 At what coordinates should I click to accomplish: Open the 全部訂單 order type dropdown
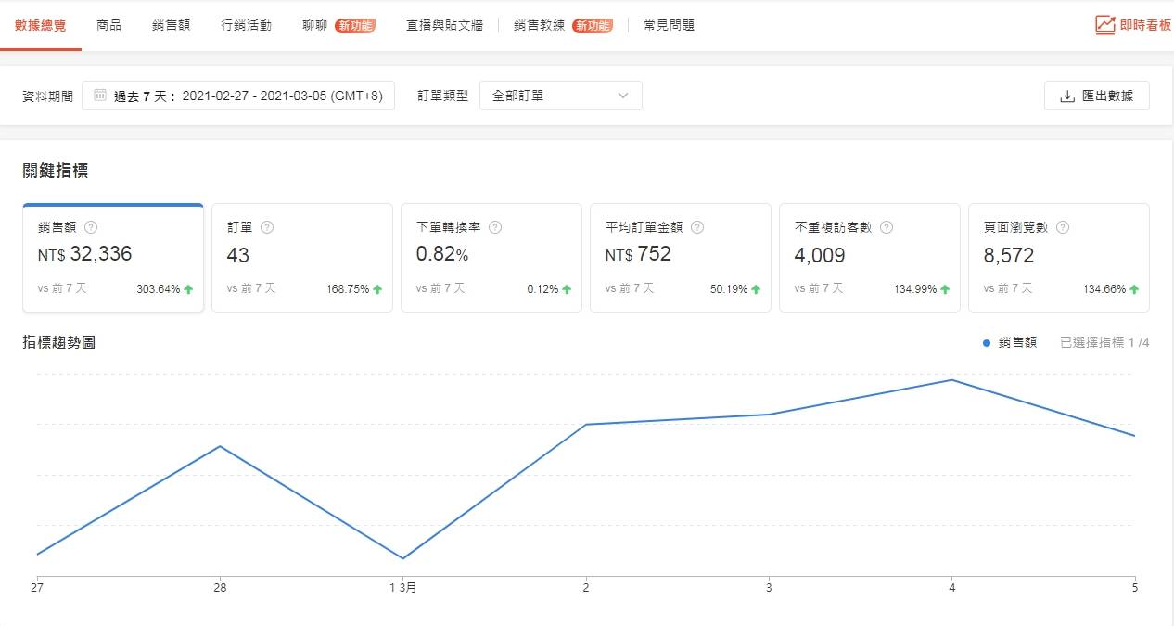click(x=561, y=96)
